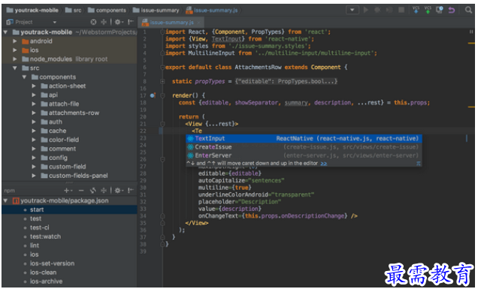Image resolution: width=478 pixels, height=298 pixels.
Task: Click src breadcrumb in navigation bar
Action: pyautogui.click(x=74, y=10)
